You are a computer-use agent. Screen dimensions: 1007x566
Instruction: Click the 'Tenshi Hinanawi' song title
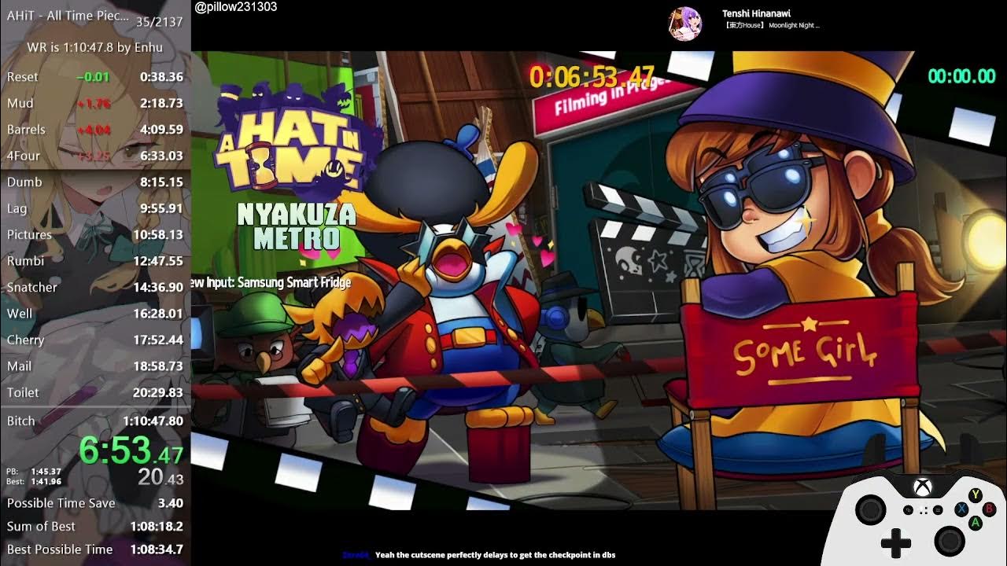pyautogui.click(x=756, y=13)
